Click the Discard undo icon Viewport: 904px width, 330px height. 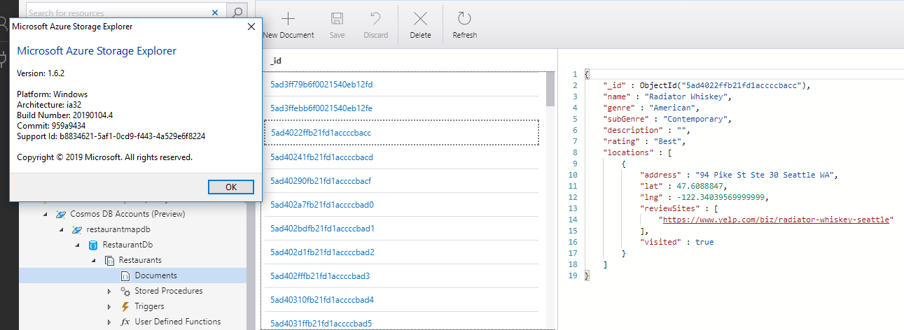click(375, 19)
